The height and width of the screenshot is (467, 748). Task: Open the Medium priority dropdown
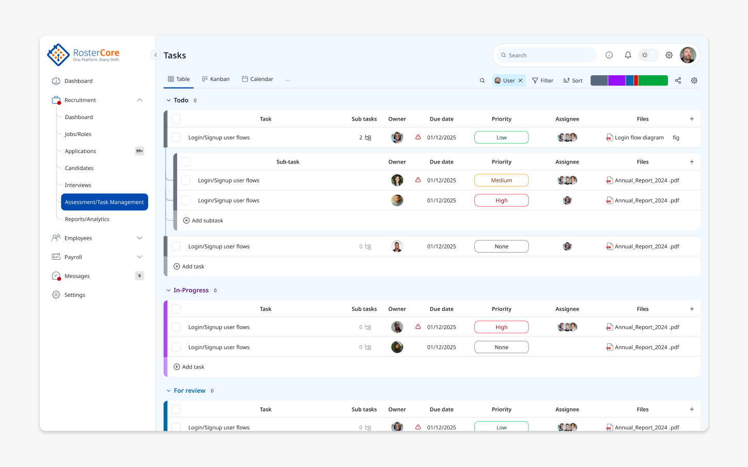501,180
